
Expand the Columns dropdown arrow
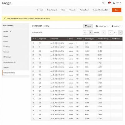[x=121, y=26]
